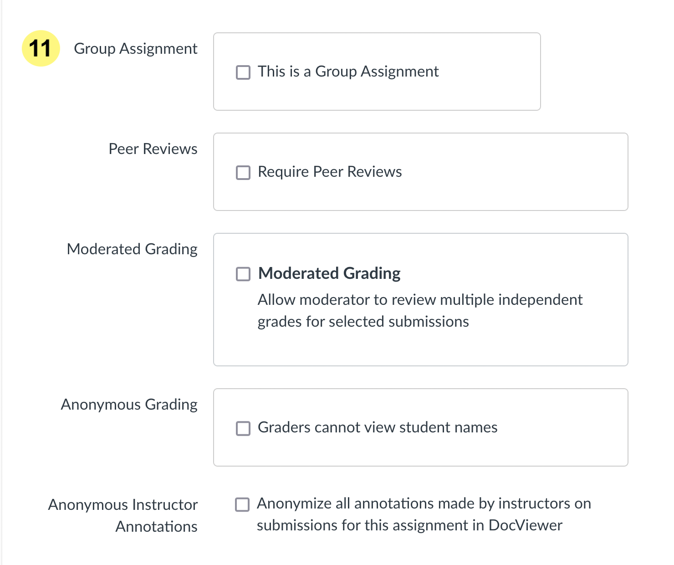Click the Anonymous Grading label
Screen dimensions: 674x565
click(x=129, y=404)
